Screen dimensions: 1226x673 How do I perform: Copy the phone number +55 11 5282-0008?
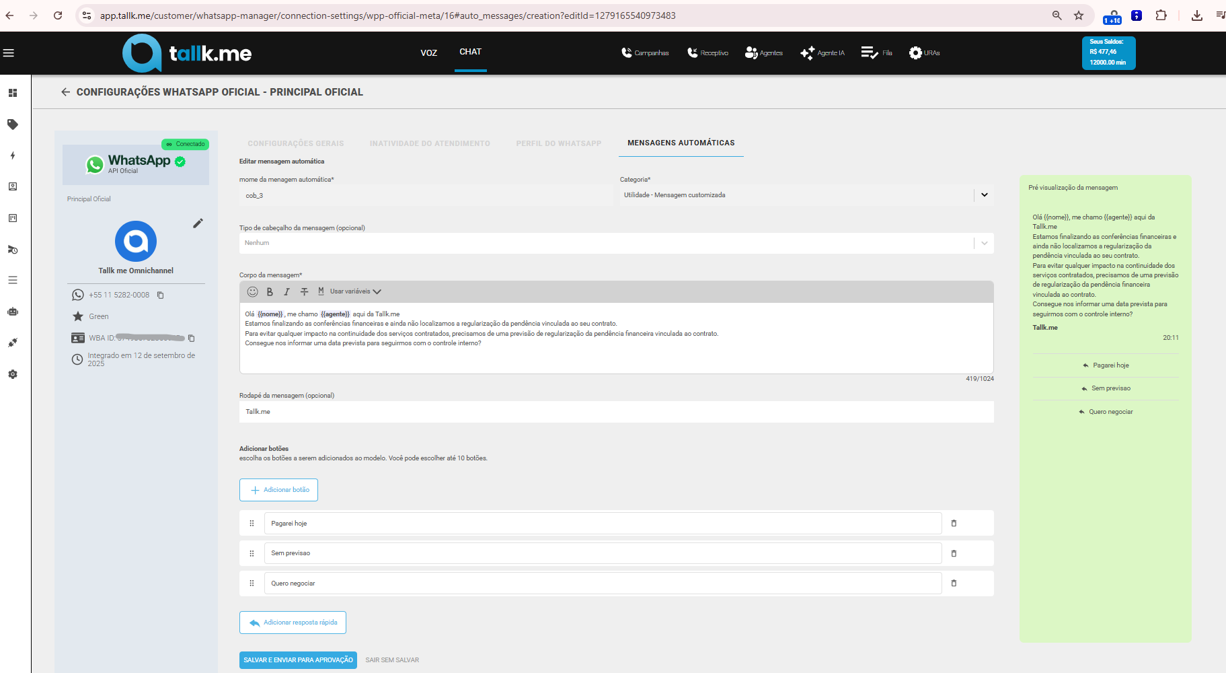[161, 295]
